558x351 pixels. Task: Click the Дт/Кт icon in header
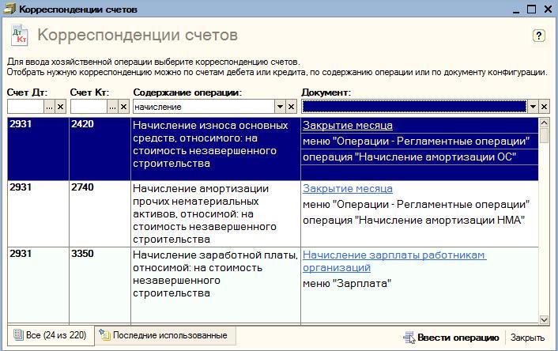coord(20,36)
